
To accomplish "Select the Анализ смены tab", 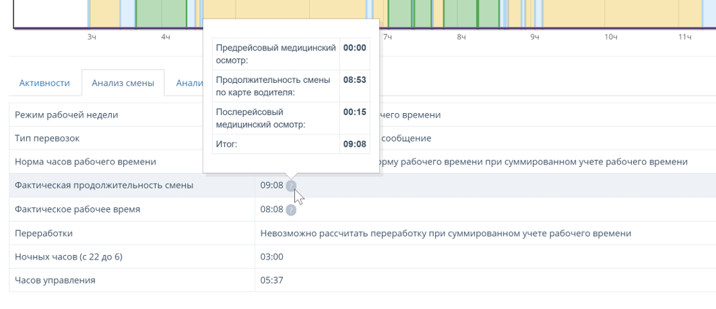I will click(x=123, y=83).
